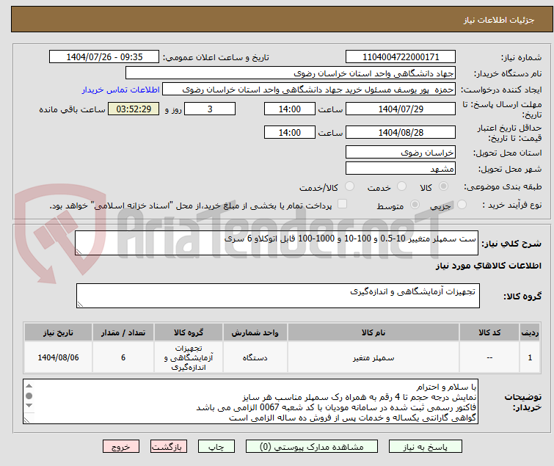Select the 'خدمت' category radio button

401,186
